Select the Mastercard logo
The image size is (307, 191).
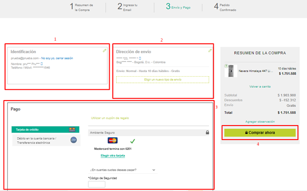click(113, 140)
